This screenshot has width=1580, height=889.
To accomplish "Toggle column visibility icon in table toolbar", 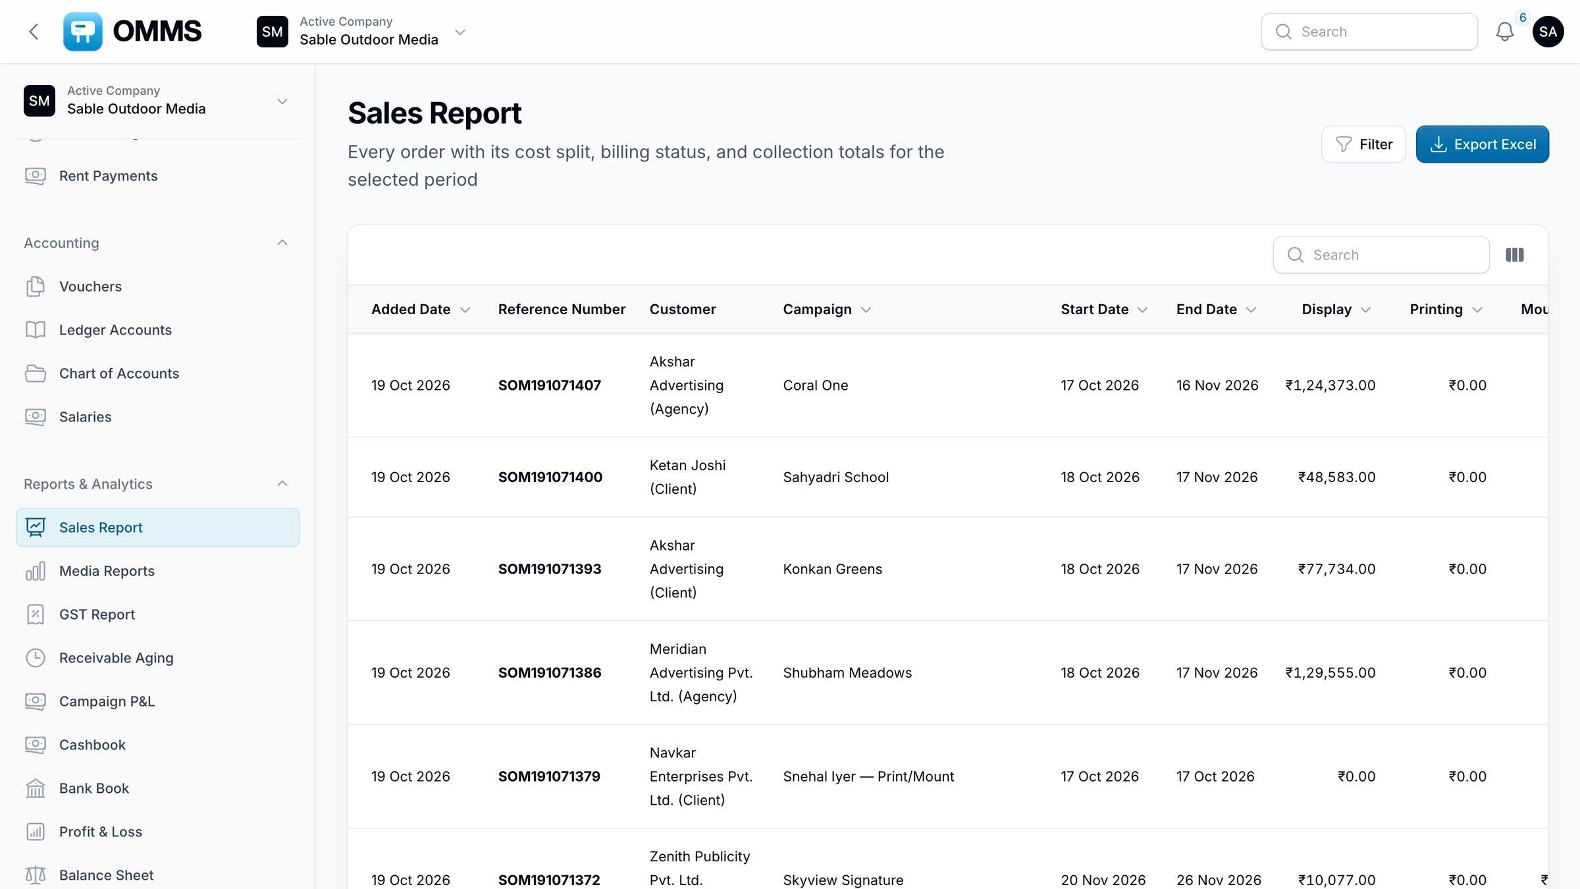I will click(x=1514, y=255).
